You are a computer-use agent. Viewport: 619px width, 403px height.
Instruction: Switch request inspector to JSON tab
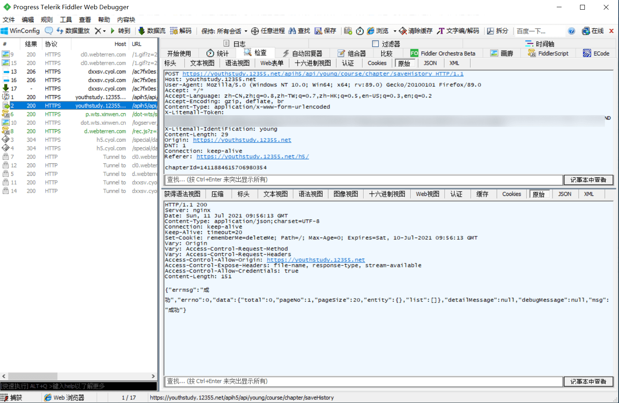coord(430,63)
